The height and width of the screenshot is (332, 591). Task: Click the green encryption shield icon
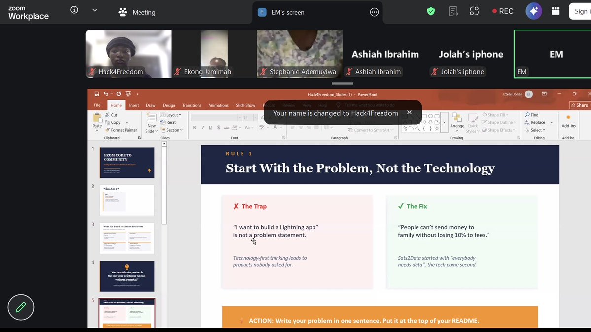tap(431, 12)
